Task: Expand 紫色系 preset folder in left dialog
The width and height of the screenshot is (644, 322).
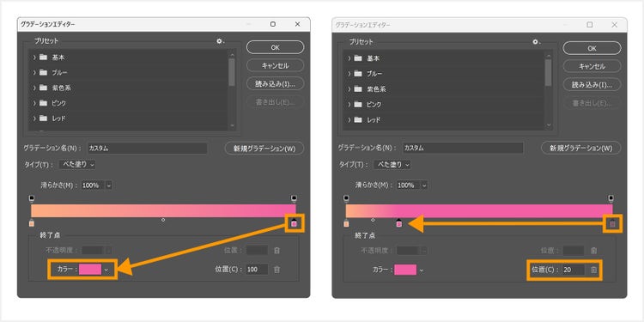Action: pos(34,88)
